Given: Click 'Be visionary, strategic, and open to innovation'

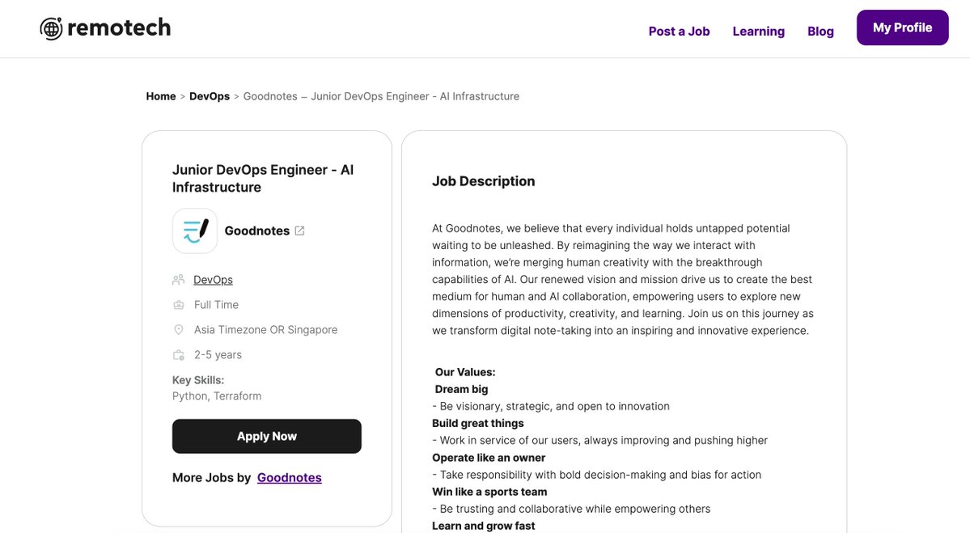Looking at the screenshot, I should (x=554, y=407).
